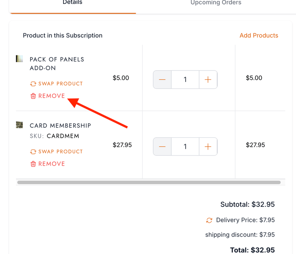
Task: Increase Pack of Panels quantity with plus
Action: tap(208, 79)
